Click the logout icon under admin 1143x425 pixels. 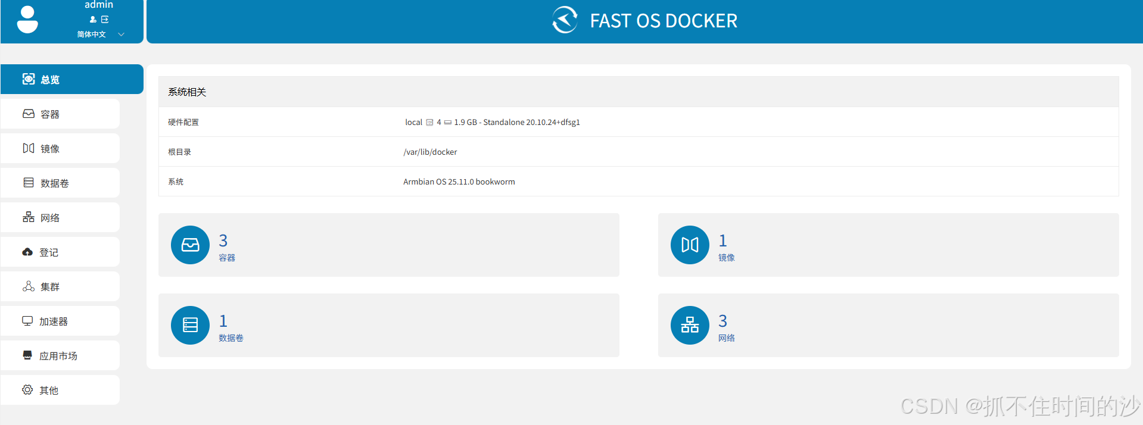105,20
